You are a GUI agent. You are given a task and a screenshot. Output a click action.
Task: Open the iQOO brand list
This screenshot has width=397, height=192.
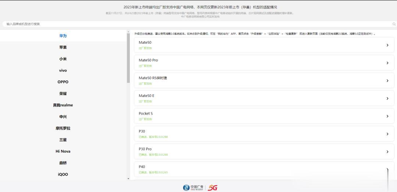pyautogui.click(x=63, y=174)
